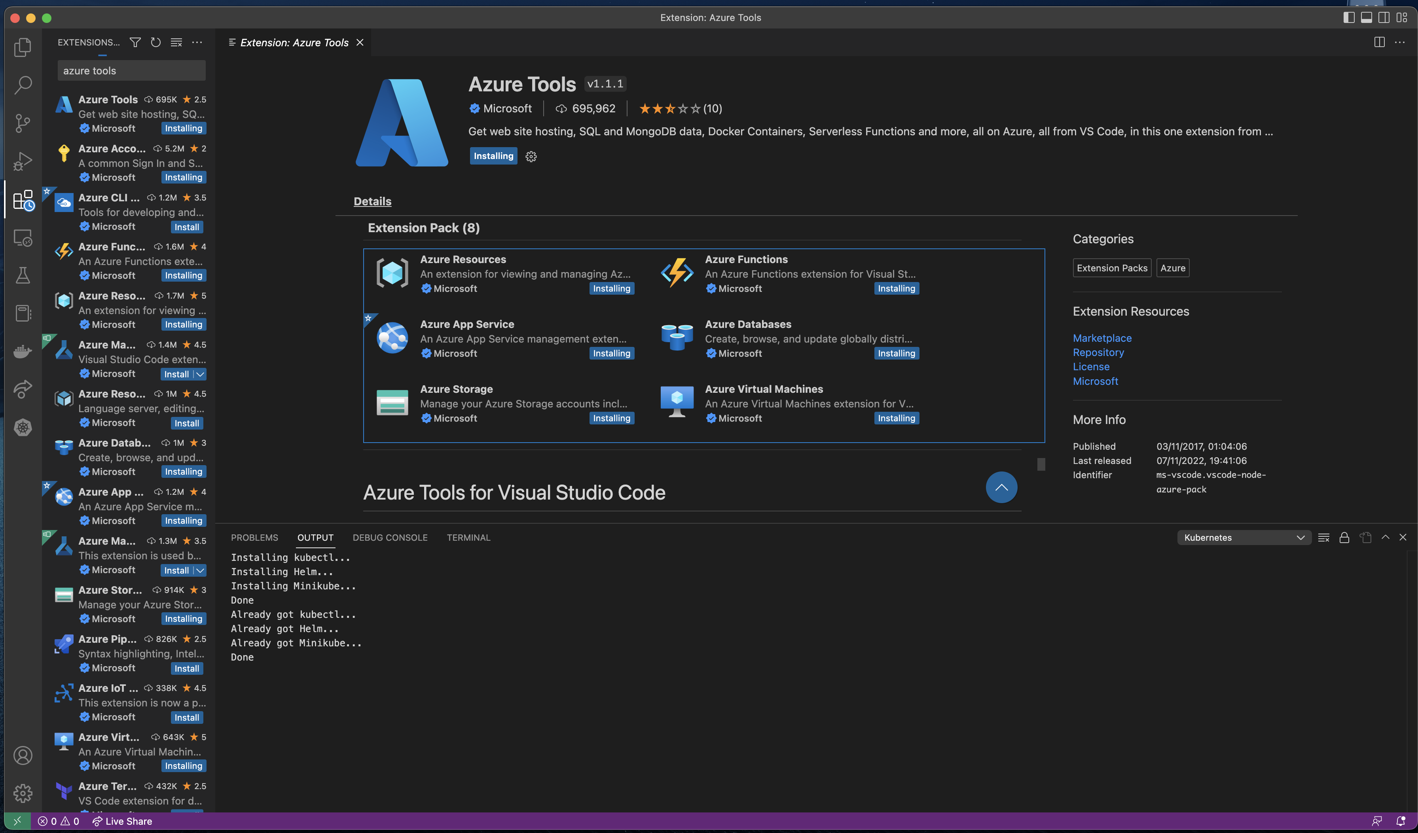
Task: Close the Extension: Azure Tools tab
Action: point(360,43)
